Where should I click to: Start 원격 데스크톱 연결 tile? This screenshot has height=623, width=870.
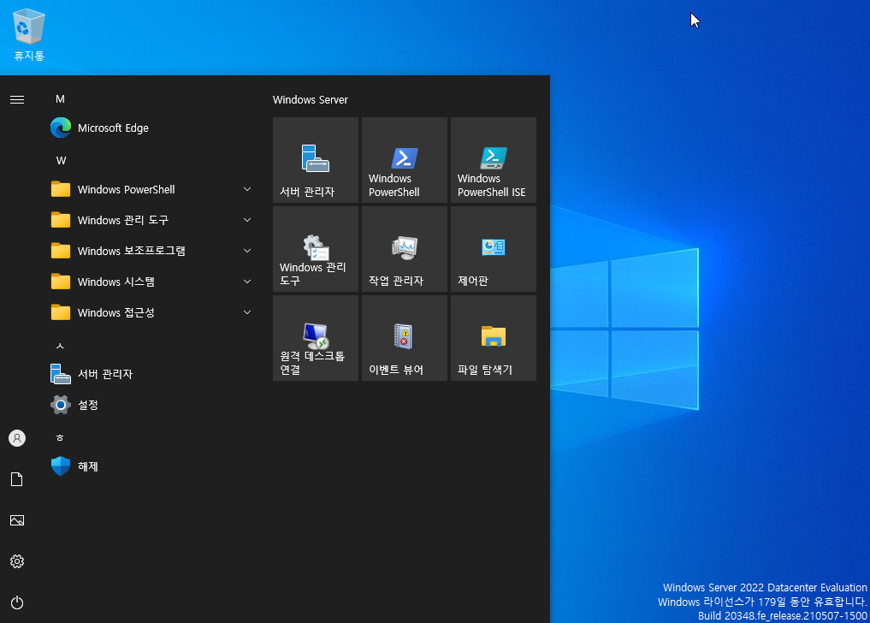point(315,338)
